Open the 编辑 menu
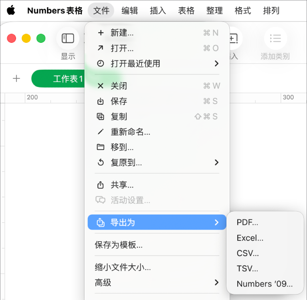The height and width of the screenshot is (300, 307). tap(129, 10)
